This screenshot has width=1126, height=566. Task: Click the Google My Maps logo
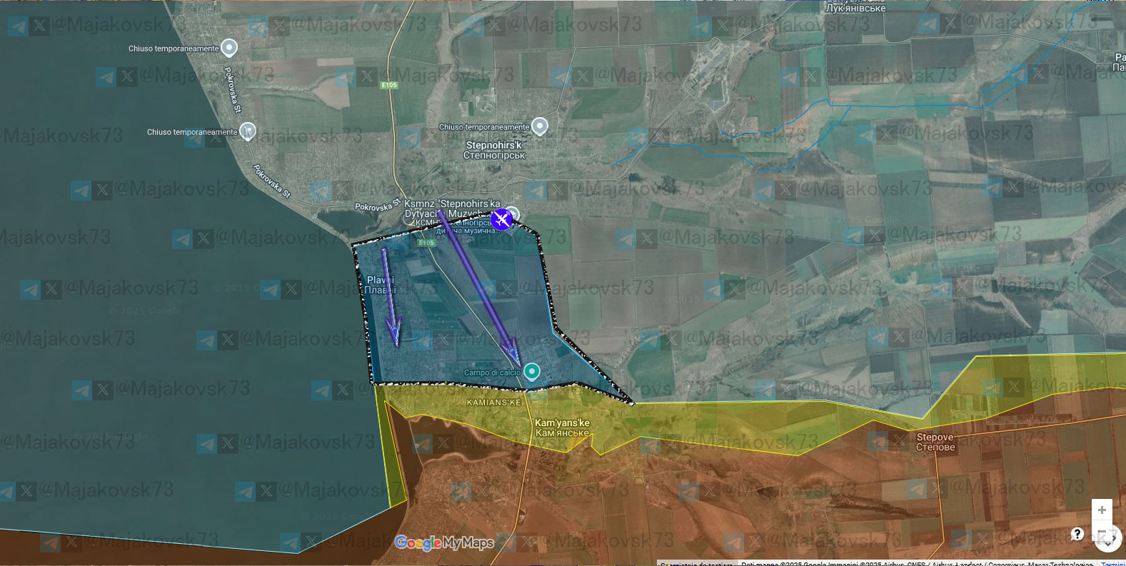[x=444, y=543]
